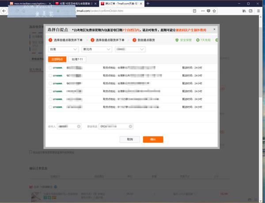
Task: Switch to the mos.m.taobao.com tab
Action: point(30,4)
